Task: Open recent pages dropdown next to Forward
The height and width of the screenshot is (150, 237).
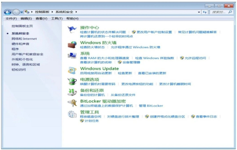Action: 21,12
